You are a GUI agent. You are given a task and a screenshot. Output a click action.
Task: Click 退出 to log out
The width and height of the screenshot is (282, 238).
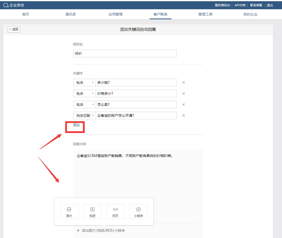(270, 5)
